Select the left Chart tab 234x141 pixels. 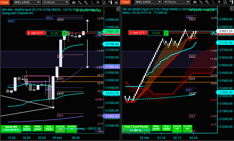(x=4, y=2)
